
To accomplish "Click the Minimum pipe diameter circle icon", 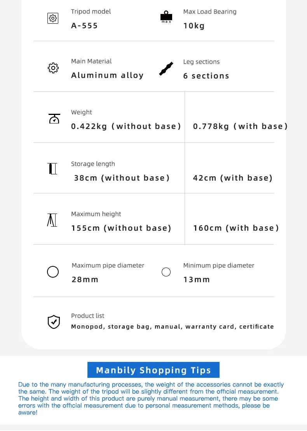I will 166,272.
